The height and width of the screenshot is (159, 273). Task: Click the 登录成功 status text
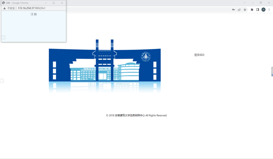pyautogui.click(x=199, y=55)
